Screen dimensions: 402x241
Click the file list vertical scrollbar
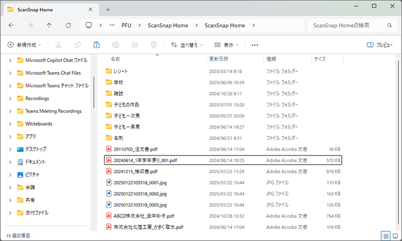(399, 143)
